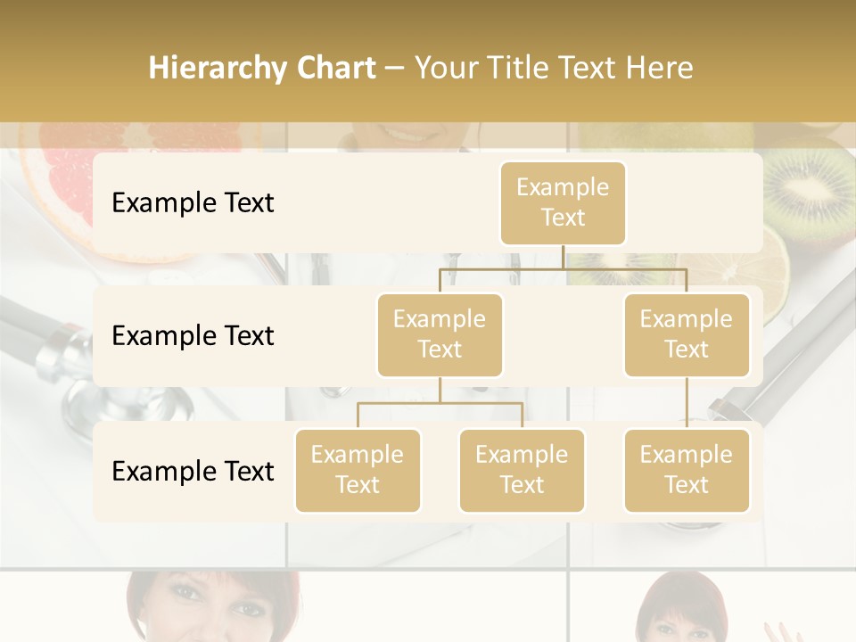Click the second-level left hierarchy box

coord(440,334)
